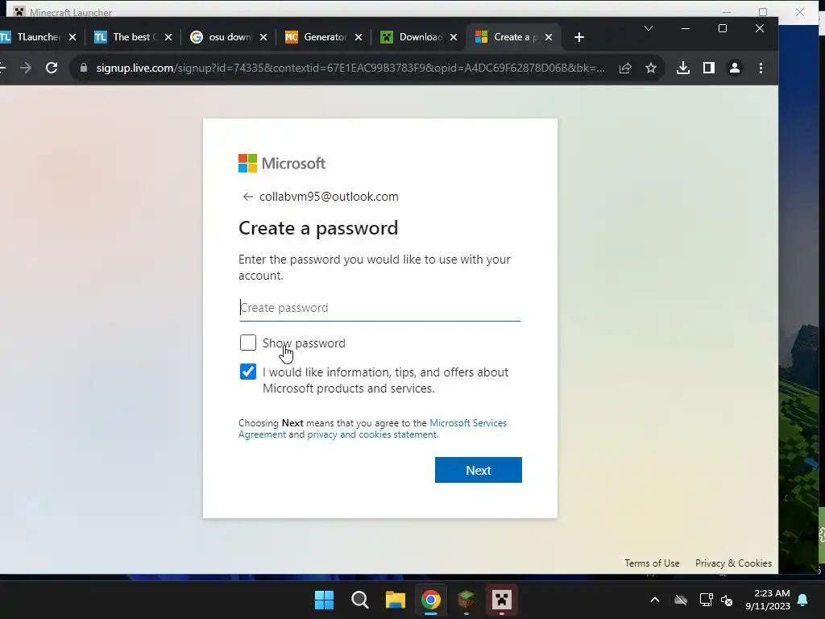Go forward using the browser forward arrow
The height and width of the screenshot is (619, 825).
[25, 68]
